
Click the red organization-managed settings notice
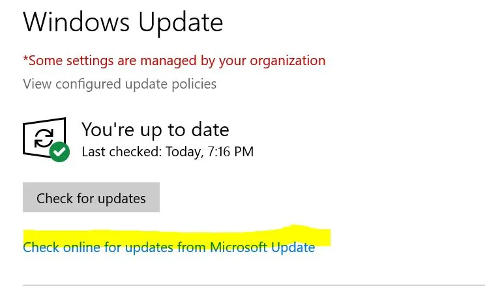(174, 61)
